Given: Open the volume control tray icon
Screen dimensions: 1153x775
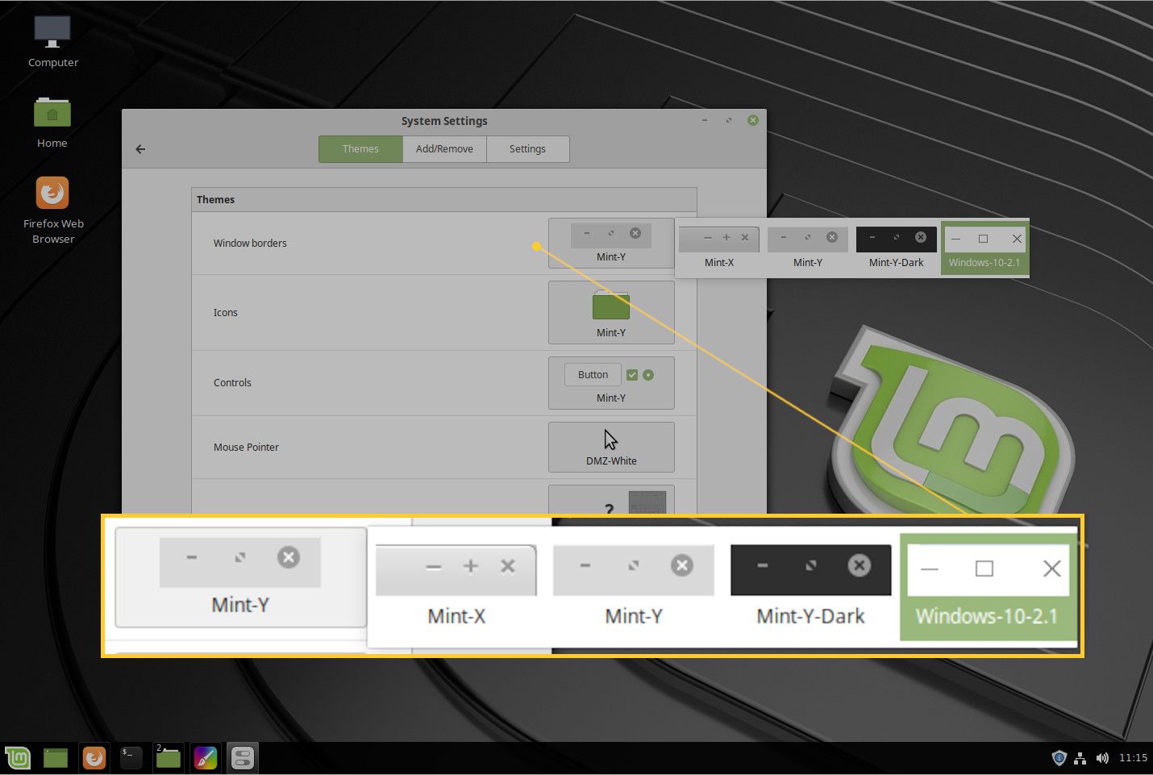Looking at the screenshot, I should coord(1102,758).
